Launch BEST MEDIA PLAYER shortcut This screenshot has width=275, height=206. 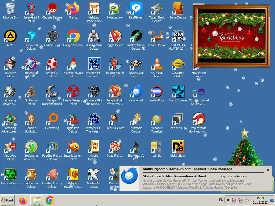pyautogui.click(x=178, y=40)
